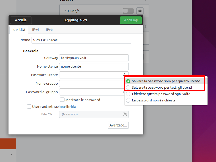
Task: Click the Generale section heading
Action: (x=31, y=51)
